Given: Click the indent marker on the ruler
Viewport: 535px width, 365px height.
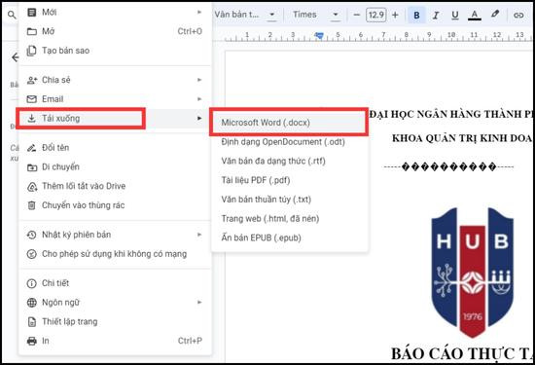Looking at the screenshot, I should coord(319,35).
